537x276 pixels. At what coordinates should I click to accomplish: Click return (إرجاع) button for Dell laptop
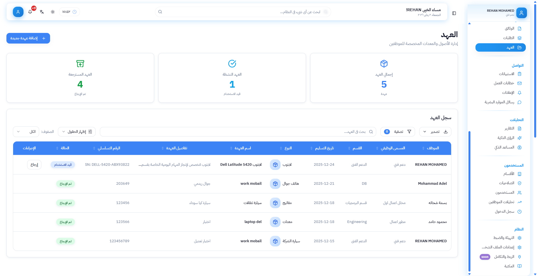(x=34, y=165)
